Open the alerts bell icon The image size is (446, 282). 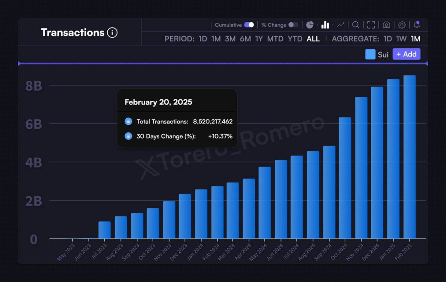[417, 25]
